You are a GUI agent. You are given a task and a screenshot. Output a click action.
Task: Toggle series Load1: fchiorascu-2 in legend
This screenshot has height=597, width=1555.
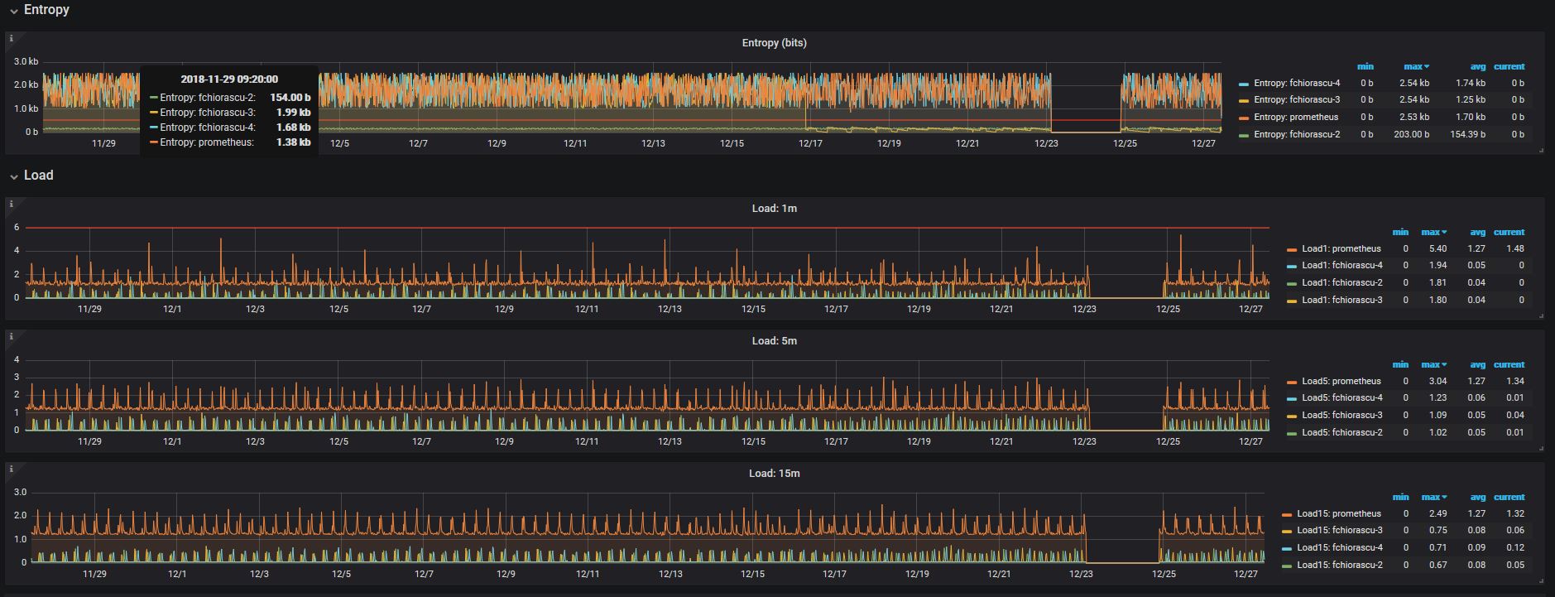(1342, 283)
